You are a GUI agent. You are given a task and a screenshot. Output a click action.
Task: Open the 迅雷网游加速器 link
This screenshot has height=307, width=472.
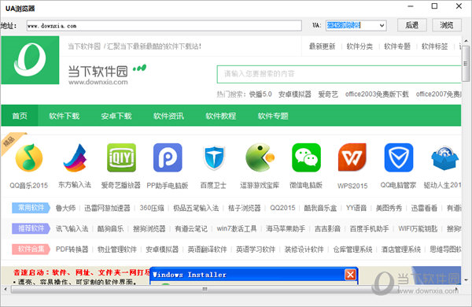click(x=107, y=208)
